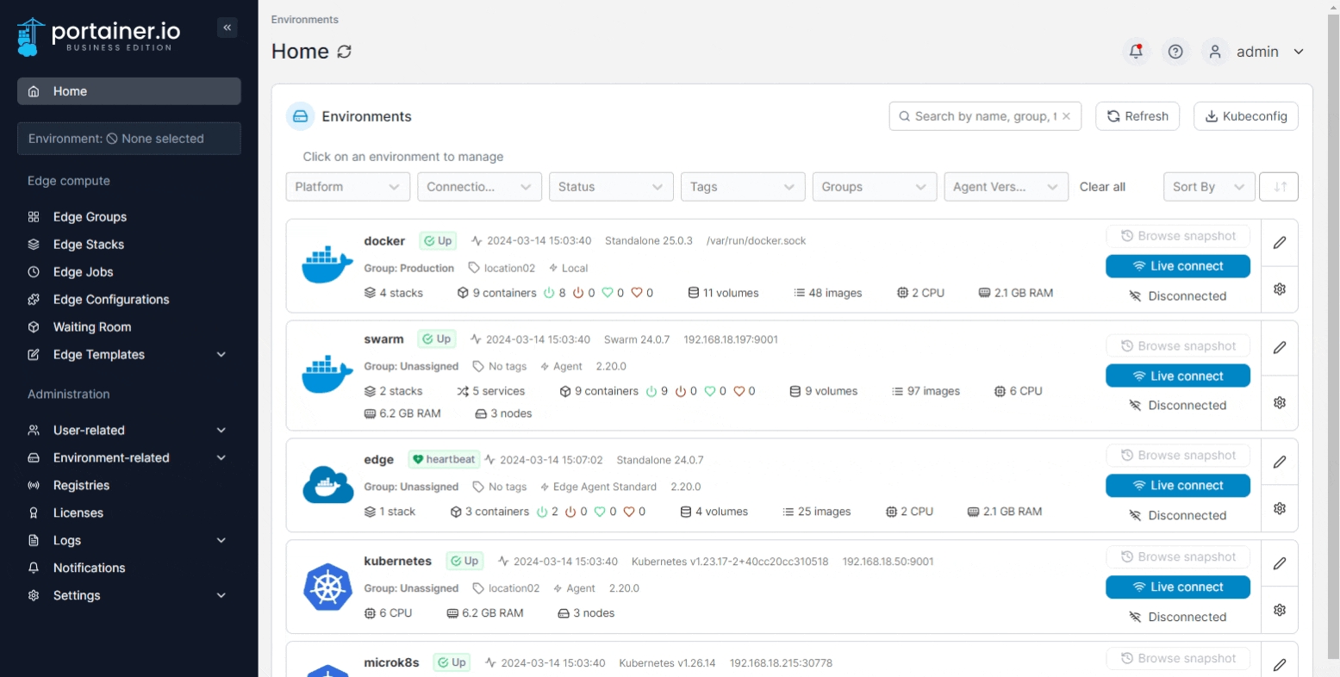The image size is (1340, 677).
Task: Edit the docker environment with the pencil icon
Action: coord(1280,243)
